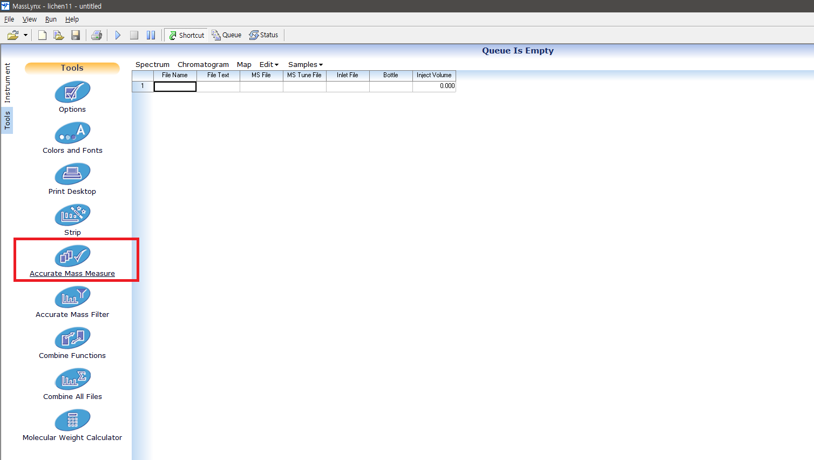Open the Chromatogram window
Image resolution: width=814 pixels, height=460 pixels.
point(203,64)
